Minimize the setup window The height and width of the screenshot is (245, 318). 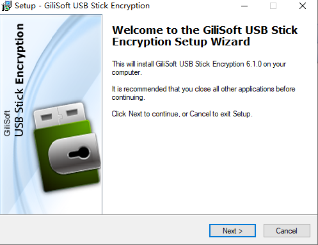(244, 6)
